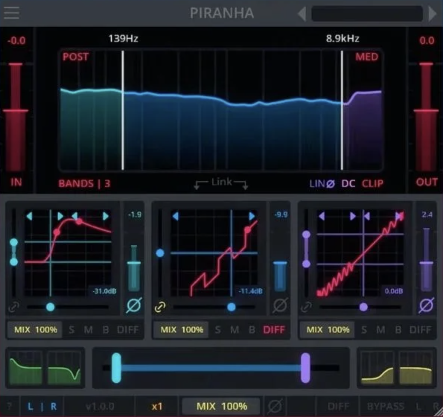Toggle the DC filter button

348,184
